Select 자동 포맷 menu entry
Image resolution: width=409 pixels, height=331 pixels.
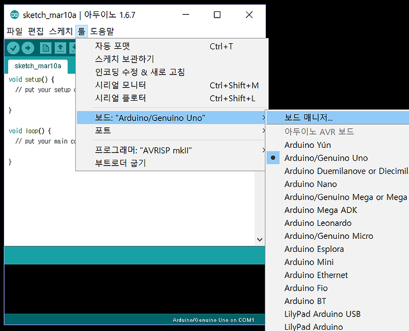coord(173,46)
